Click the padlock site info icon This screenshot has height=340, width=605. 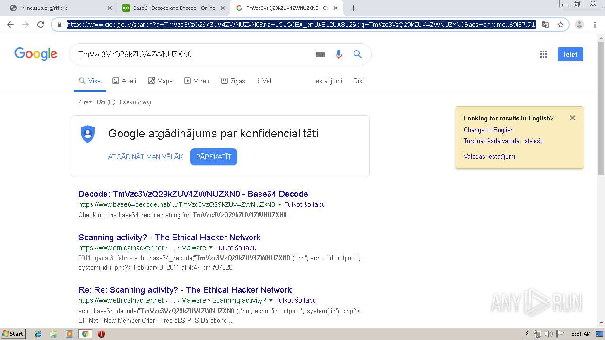(x=60, y=25)
